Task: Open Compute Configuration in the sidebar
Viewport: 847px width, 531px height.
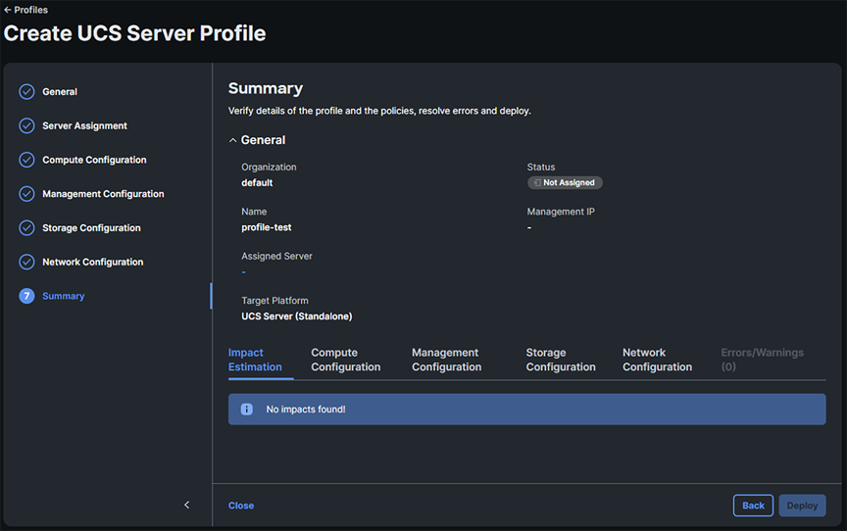Action: click(x=94, y=160)
